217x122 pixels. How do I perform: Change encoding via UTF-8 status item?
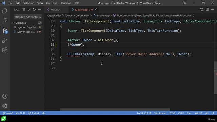click(x=172, y=113)
